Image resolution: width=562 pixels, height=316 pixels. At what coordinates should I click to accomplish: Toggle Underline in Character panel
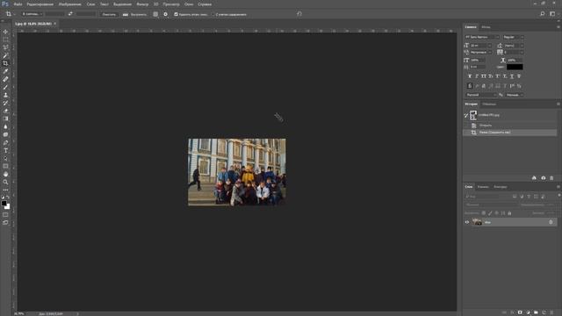[x=512, y=76]
